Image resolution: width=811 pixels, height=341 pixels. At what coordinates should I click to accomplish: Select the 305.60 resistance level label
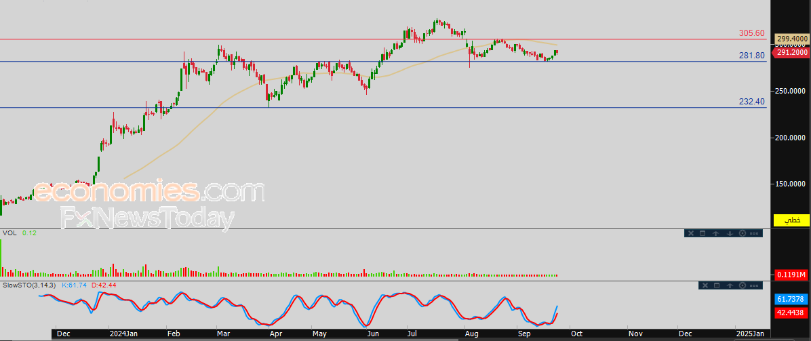coord(751,33)
